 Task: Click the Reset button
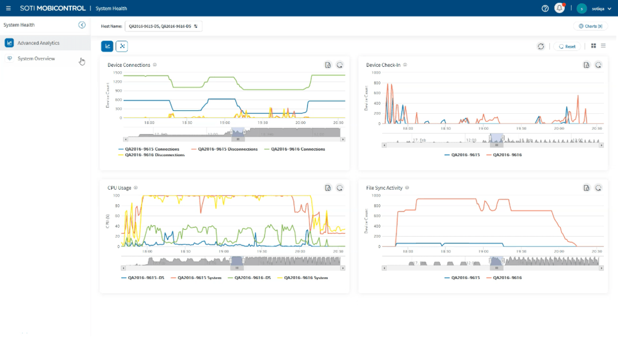point(567,46)
